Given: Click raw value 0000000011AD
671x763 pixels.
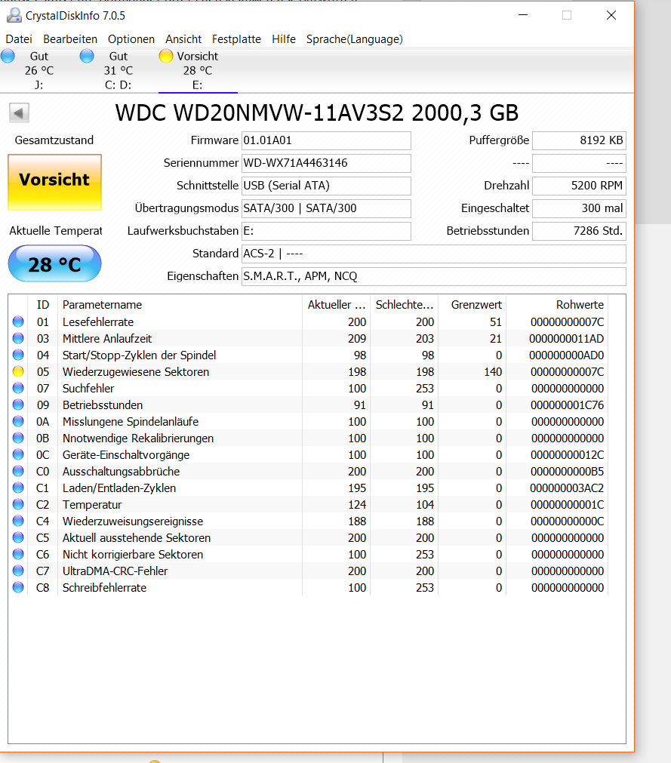Looking at the screenshot, I should (x=566, y=339).
